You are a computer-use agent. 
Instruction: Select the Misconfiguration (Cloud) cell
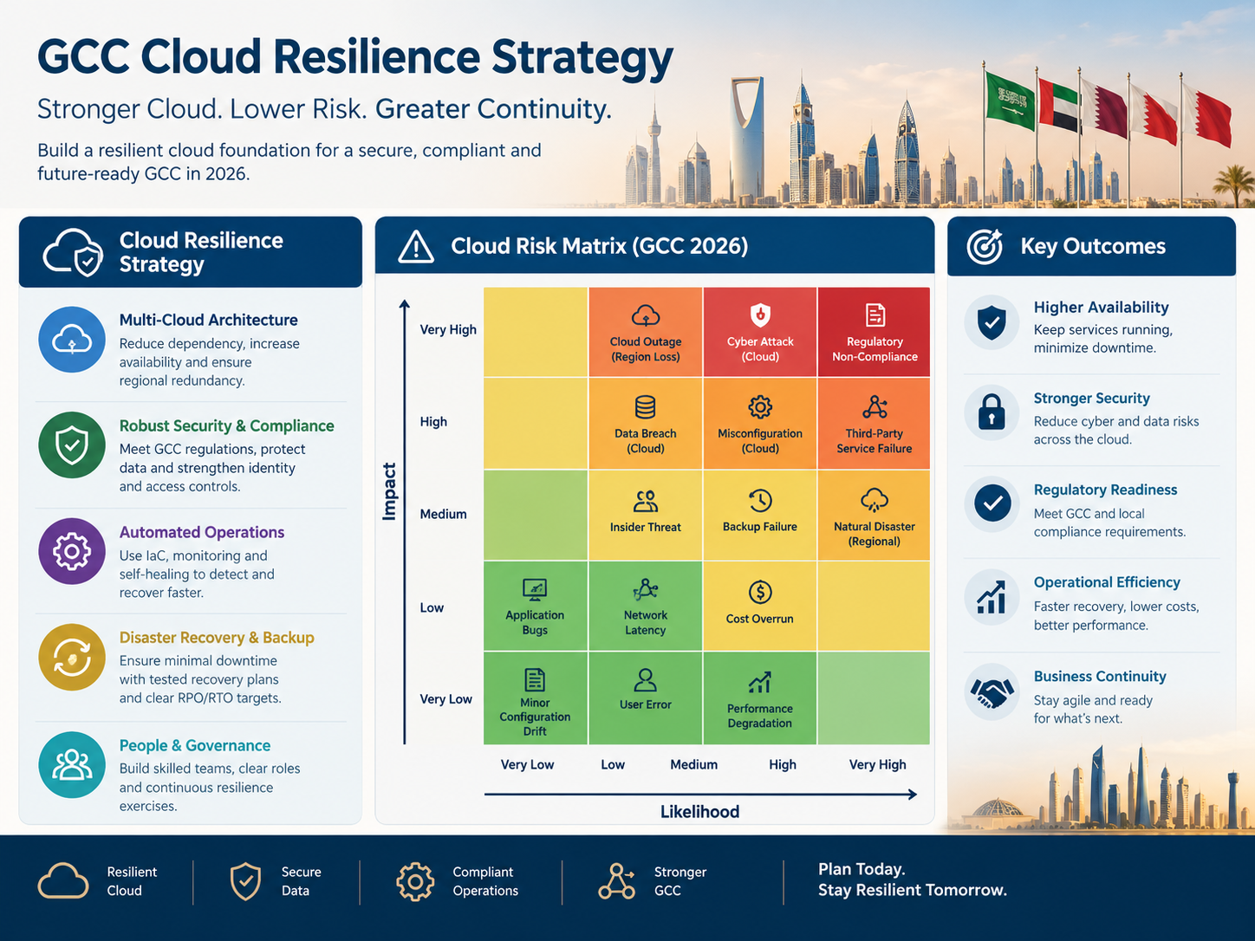tap(760, 424)
